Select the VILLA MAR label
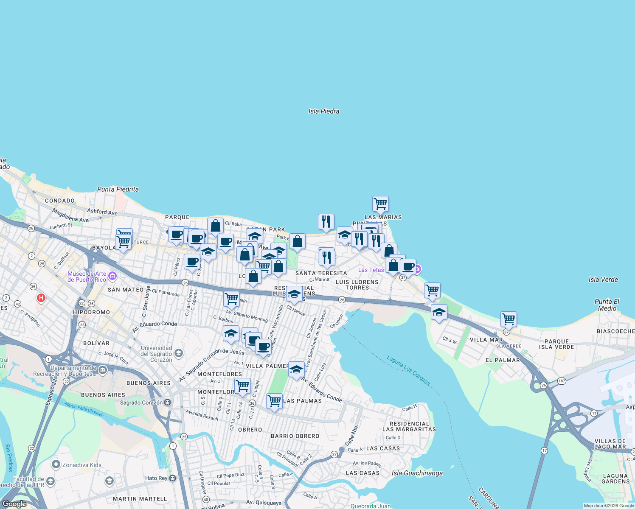 tap(486, 340)
